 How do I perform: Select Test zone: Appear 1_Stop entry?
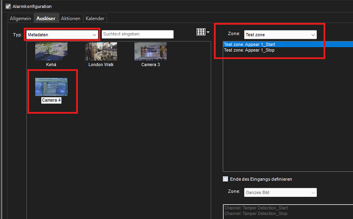coord(288,50)
